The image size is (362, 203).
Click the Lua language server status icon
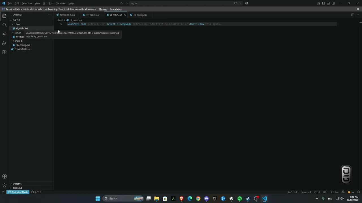[x=351, y=192]
